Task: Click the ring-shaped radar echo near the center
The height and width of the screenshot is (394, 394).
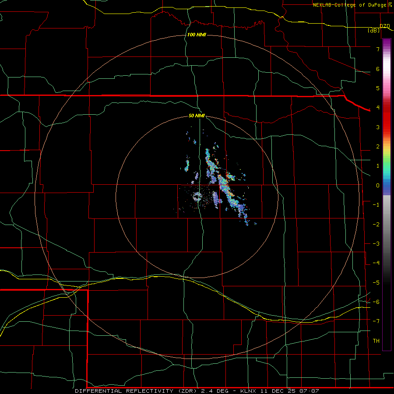Action: (x=197, y=197)
